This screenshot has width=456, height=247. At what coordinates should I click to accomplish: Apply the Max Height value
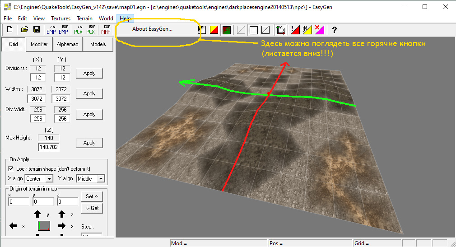click(x=89, y=143)
